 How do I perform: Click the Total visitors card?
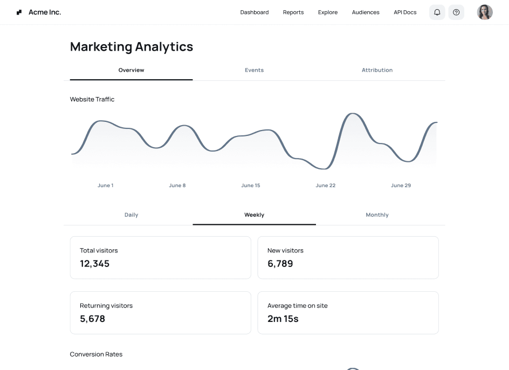click(x=160, y=257)
